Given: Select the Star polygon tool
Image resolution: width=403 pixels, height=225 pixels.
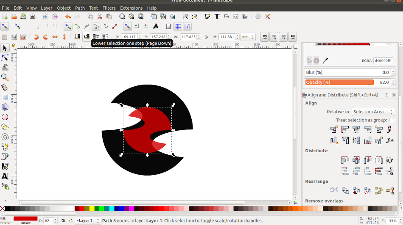Looking at the screenshot, I should click(x=5, y=127).
